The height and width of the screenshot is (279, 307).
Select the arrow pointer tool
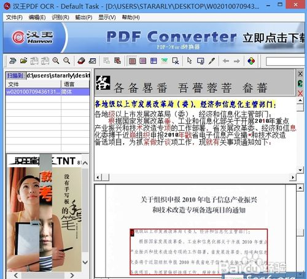190,61
